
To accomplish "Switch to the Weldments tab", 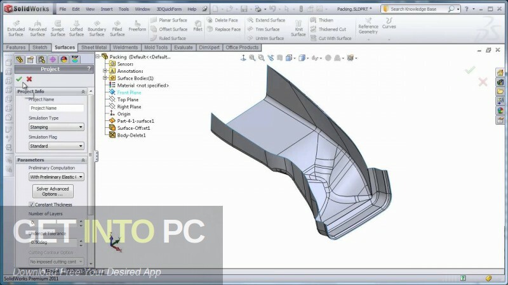I will point(125,47).
